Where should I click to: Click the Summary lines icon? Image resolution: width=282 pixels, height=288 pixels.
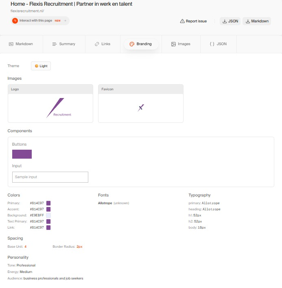click(x=55, y=44)
